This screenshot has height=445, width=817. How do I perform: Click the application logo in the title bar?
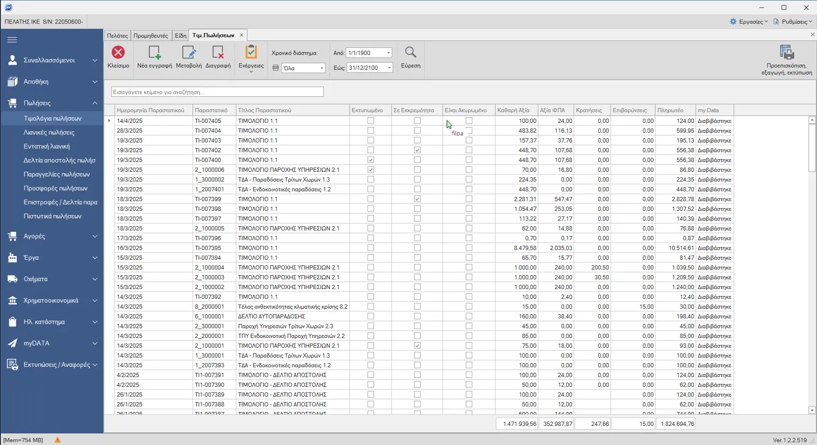[8, 7]
